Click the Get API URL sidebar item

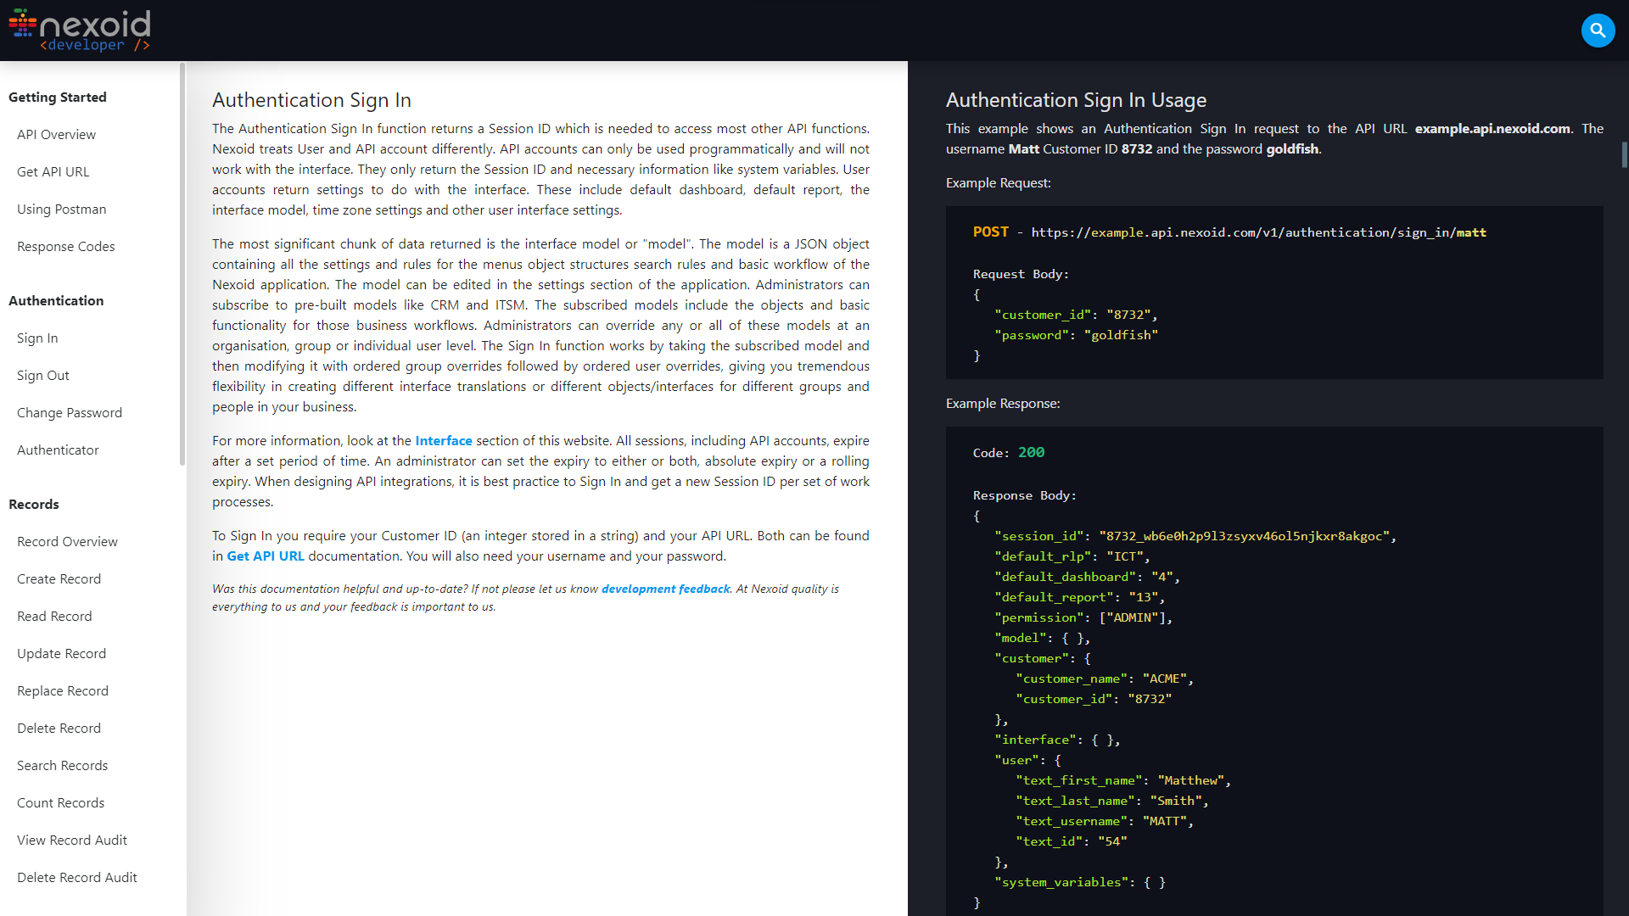tap(53, 171)
